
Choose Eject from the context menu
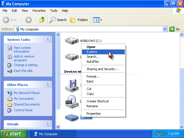(x=103, y=81)
